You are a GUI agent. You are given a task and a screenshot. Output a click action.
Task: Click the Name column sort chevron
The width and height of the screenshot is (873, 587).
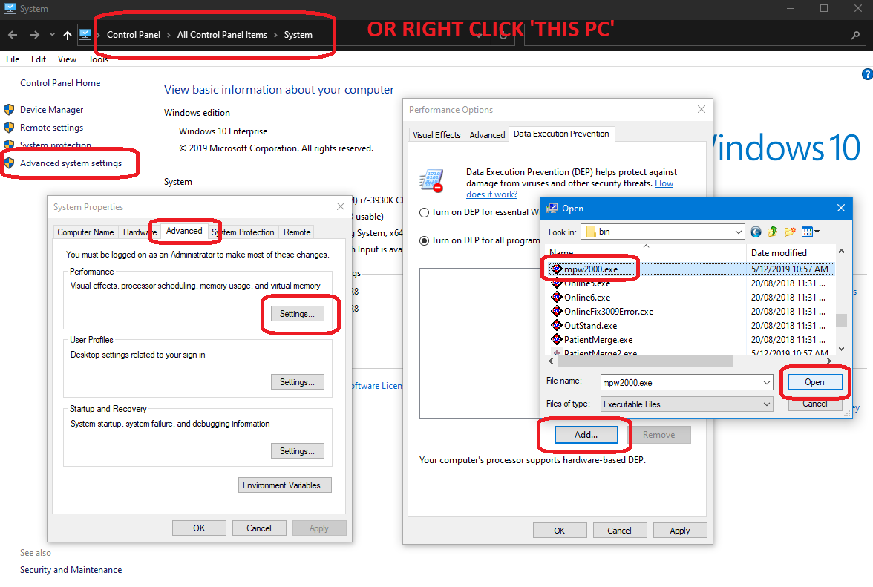click(646, 246)
